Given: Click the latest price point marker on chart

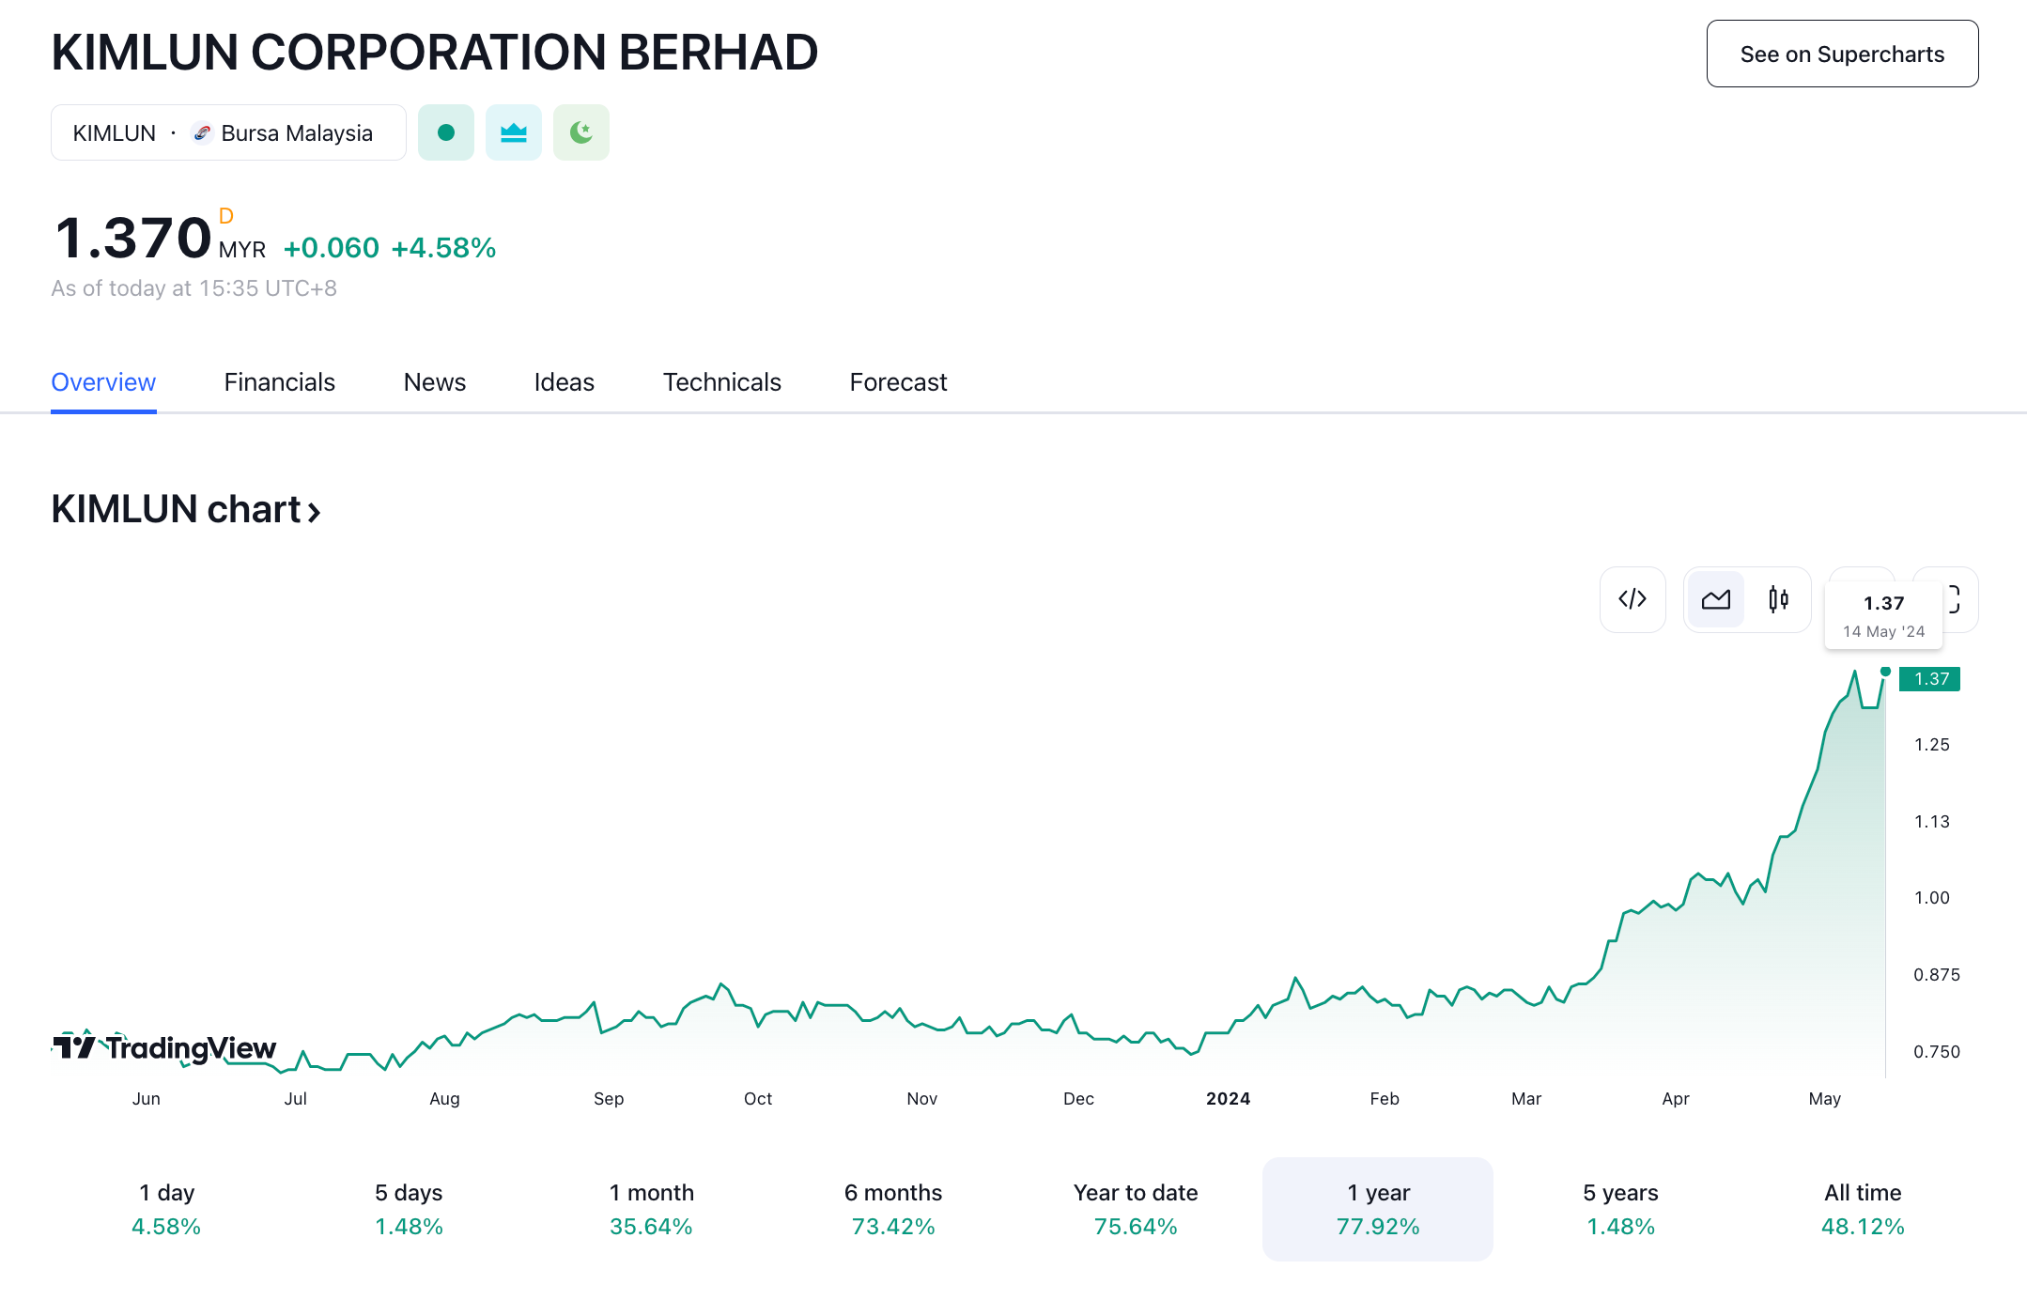Looking at the screenshot, I should (x=1885, y=672).
